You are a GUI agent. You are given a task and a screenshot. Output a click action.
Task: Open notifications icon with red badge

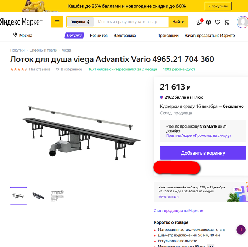pyautogui.click(x=199, y=22)
